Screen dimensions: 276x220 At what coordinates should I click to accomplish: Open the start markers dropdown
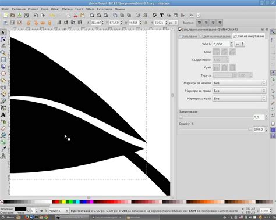pos(239,83)
